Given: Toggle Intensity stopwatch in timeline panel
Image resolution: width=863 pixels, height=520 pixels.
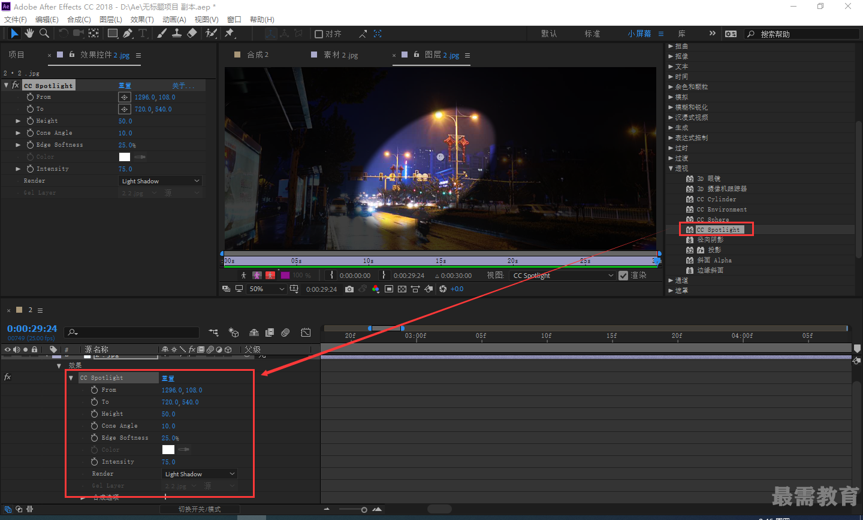Looking at the screenshot, I should point(94,462).
